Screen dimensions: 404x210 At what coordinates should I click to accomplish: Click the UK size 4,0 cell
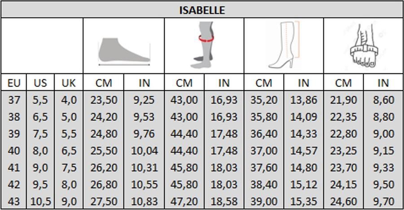point(69,100)
